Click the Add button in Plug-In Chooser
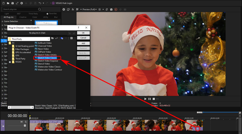This screenshot has height=134, width=242. tap(83, 43)
